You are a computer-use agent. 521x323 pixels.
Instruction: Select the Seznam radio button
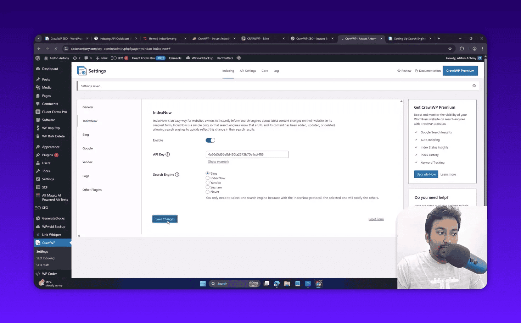click(x=208, y=187)
